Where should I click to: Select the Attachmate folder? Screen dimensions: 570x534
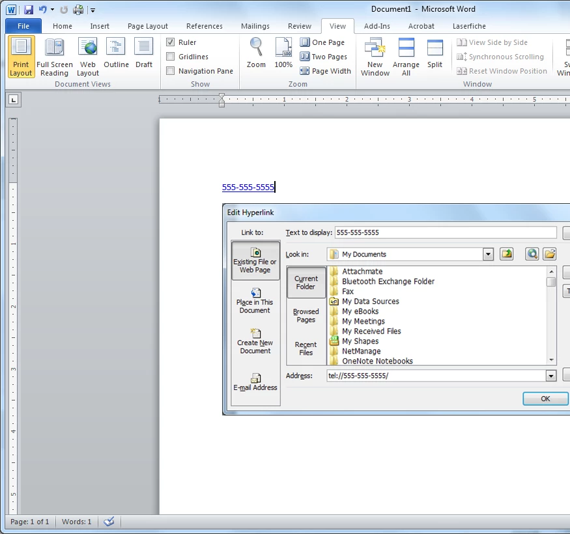(x=362, y=272)
